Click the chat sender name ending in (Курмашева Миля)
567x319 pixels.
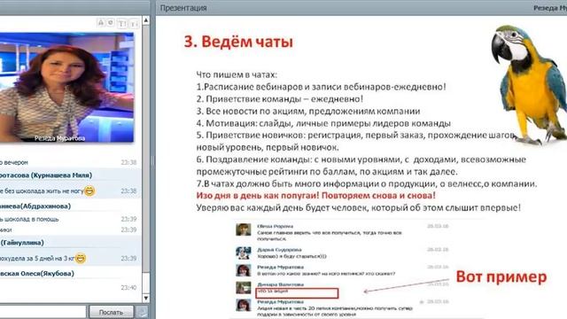[x=46, y=175]
